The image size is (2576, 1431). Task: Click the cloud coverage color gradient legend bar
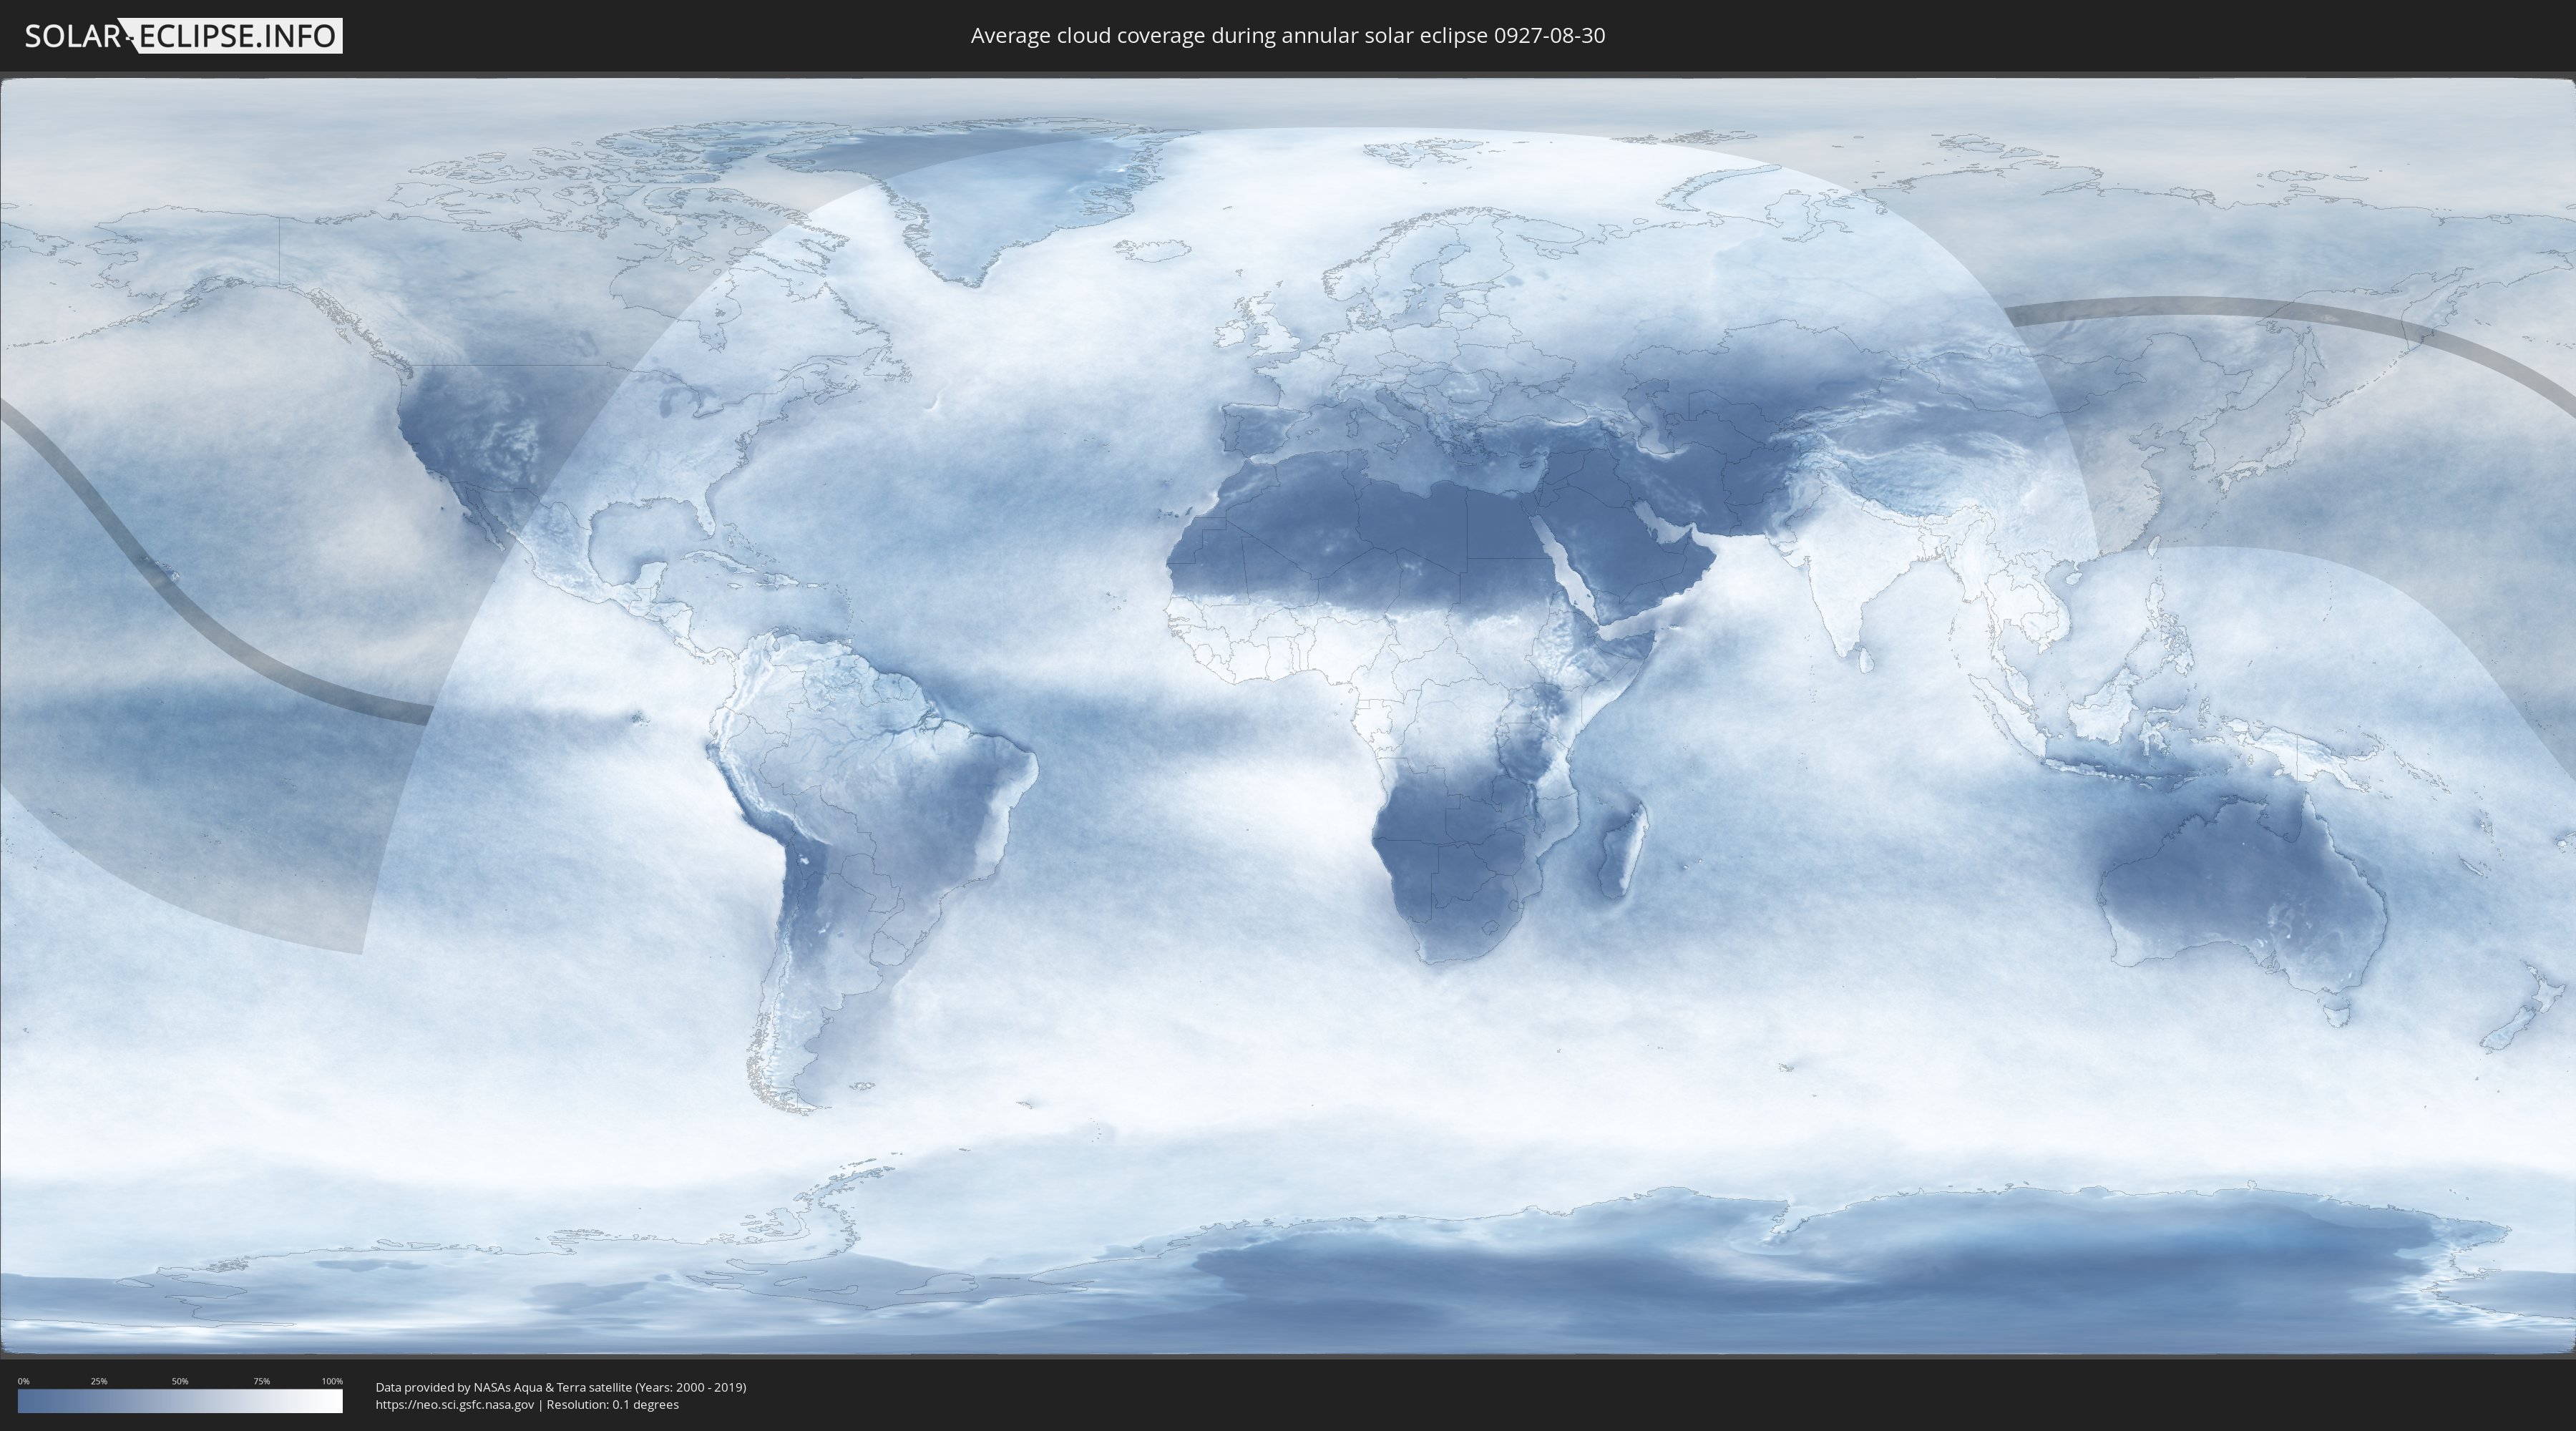(x=180, y=1401)
